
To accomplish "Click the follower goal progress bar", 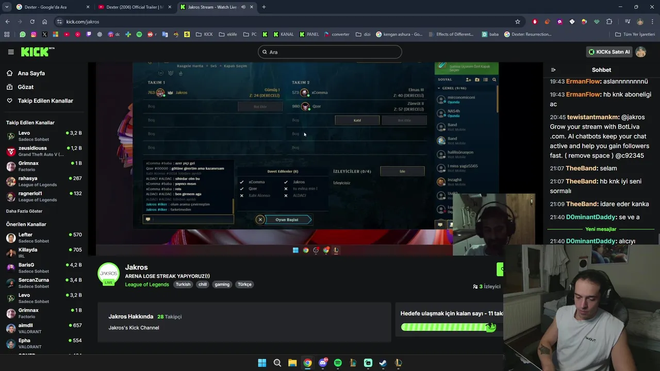I will coord(448,327).
